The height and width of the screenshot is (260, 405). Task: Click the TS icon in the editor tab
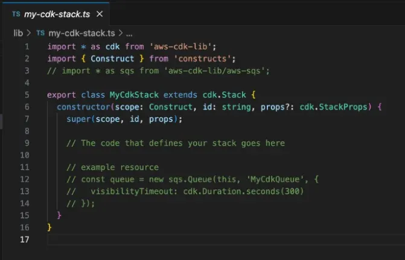[x=16, y=14]
